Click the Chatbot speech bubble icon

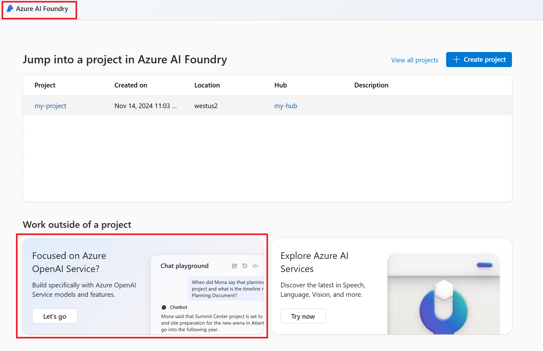coord(164,307)
